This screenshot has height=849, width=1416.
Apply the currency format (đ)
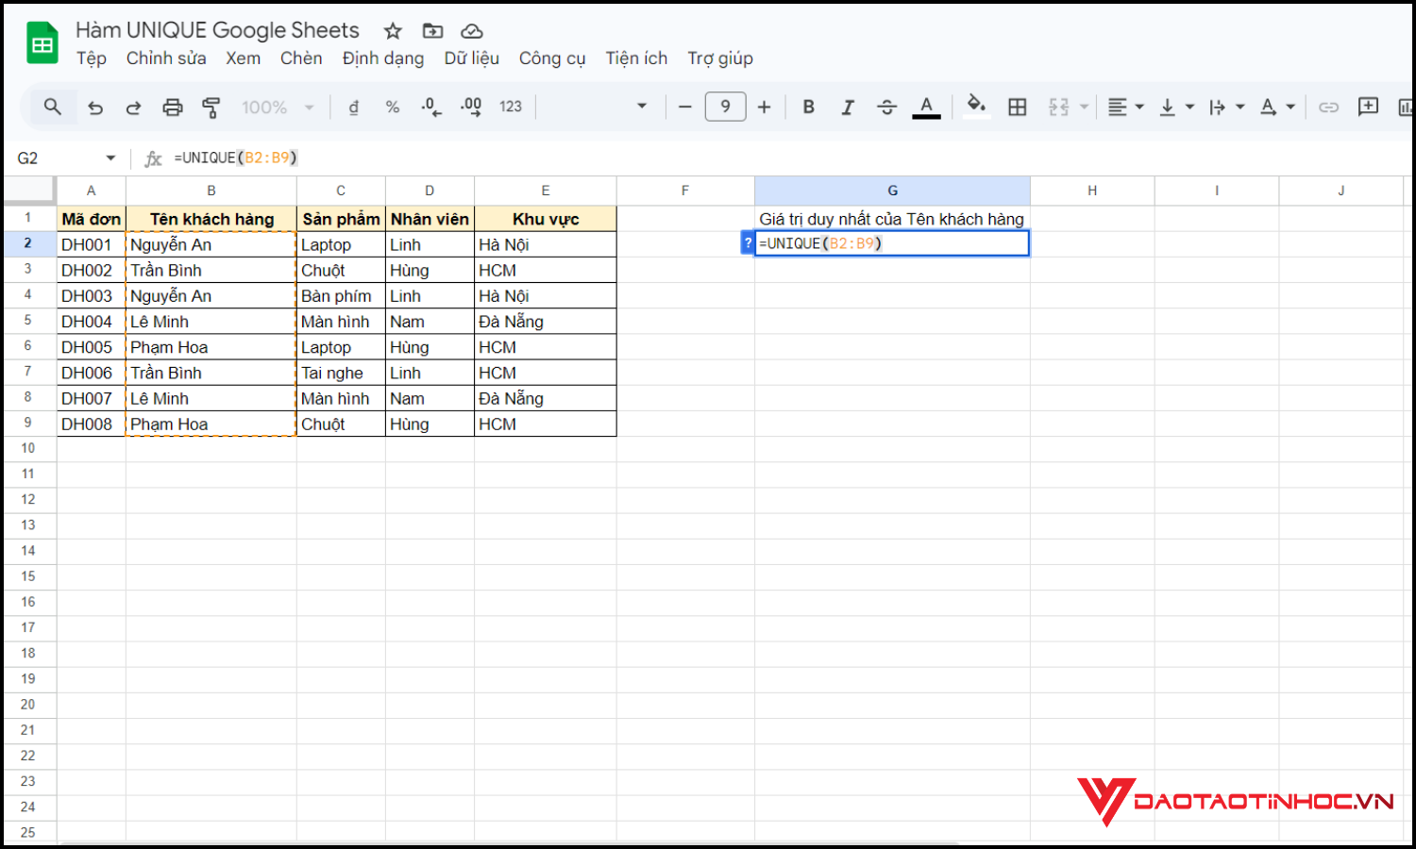click(x=353, y=107)
